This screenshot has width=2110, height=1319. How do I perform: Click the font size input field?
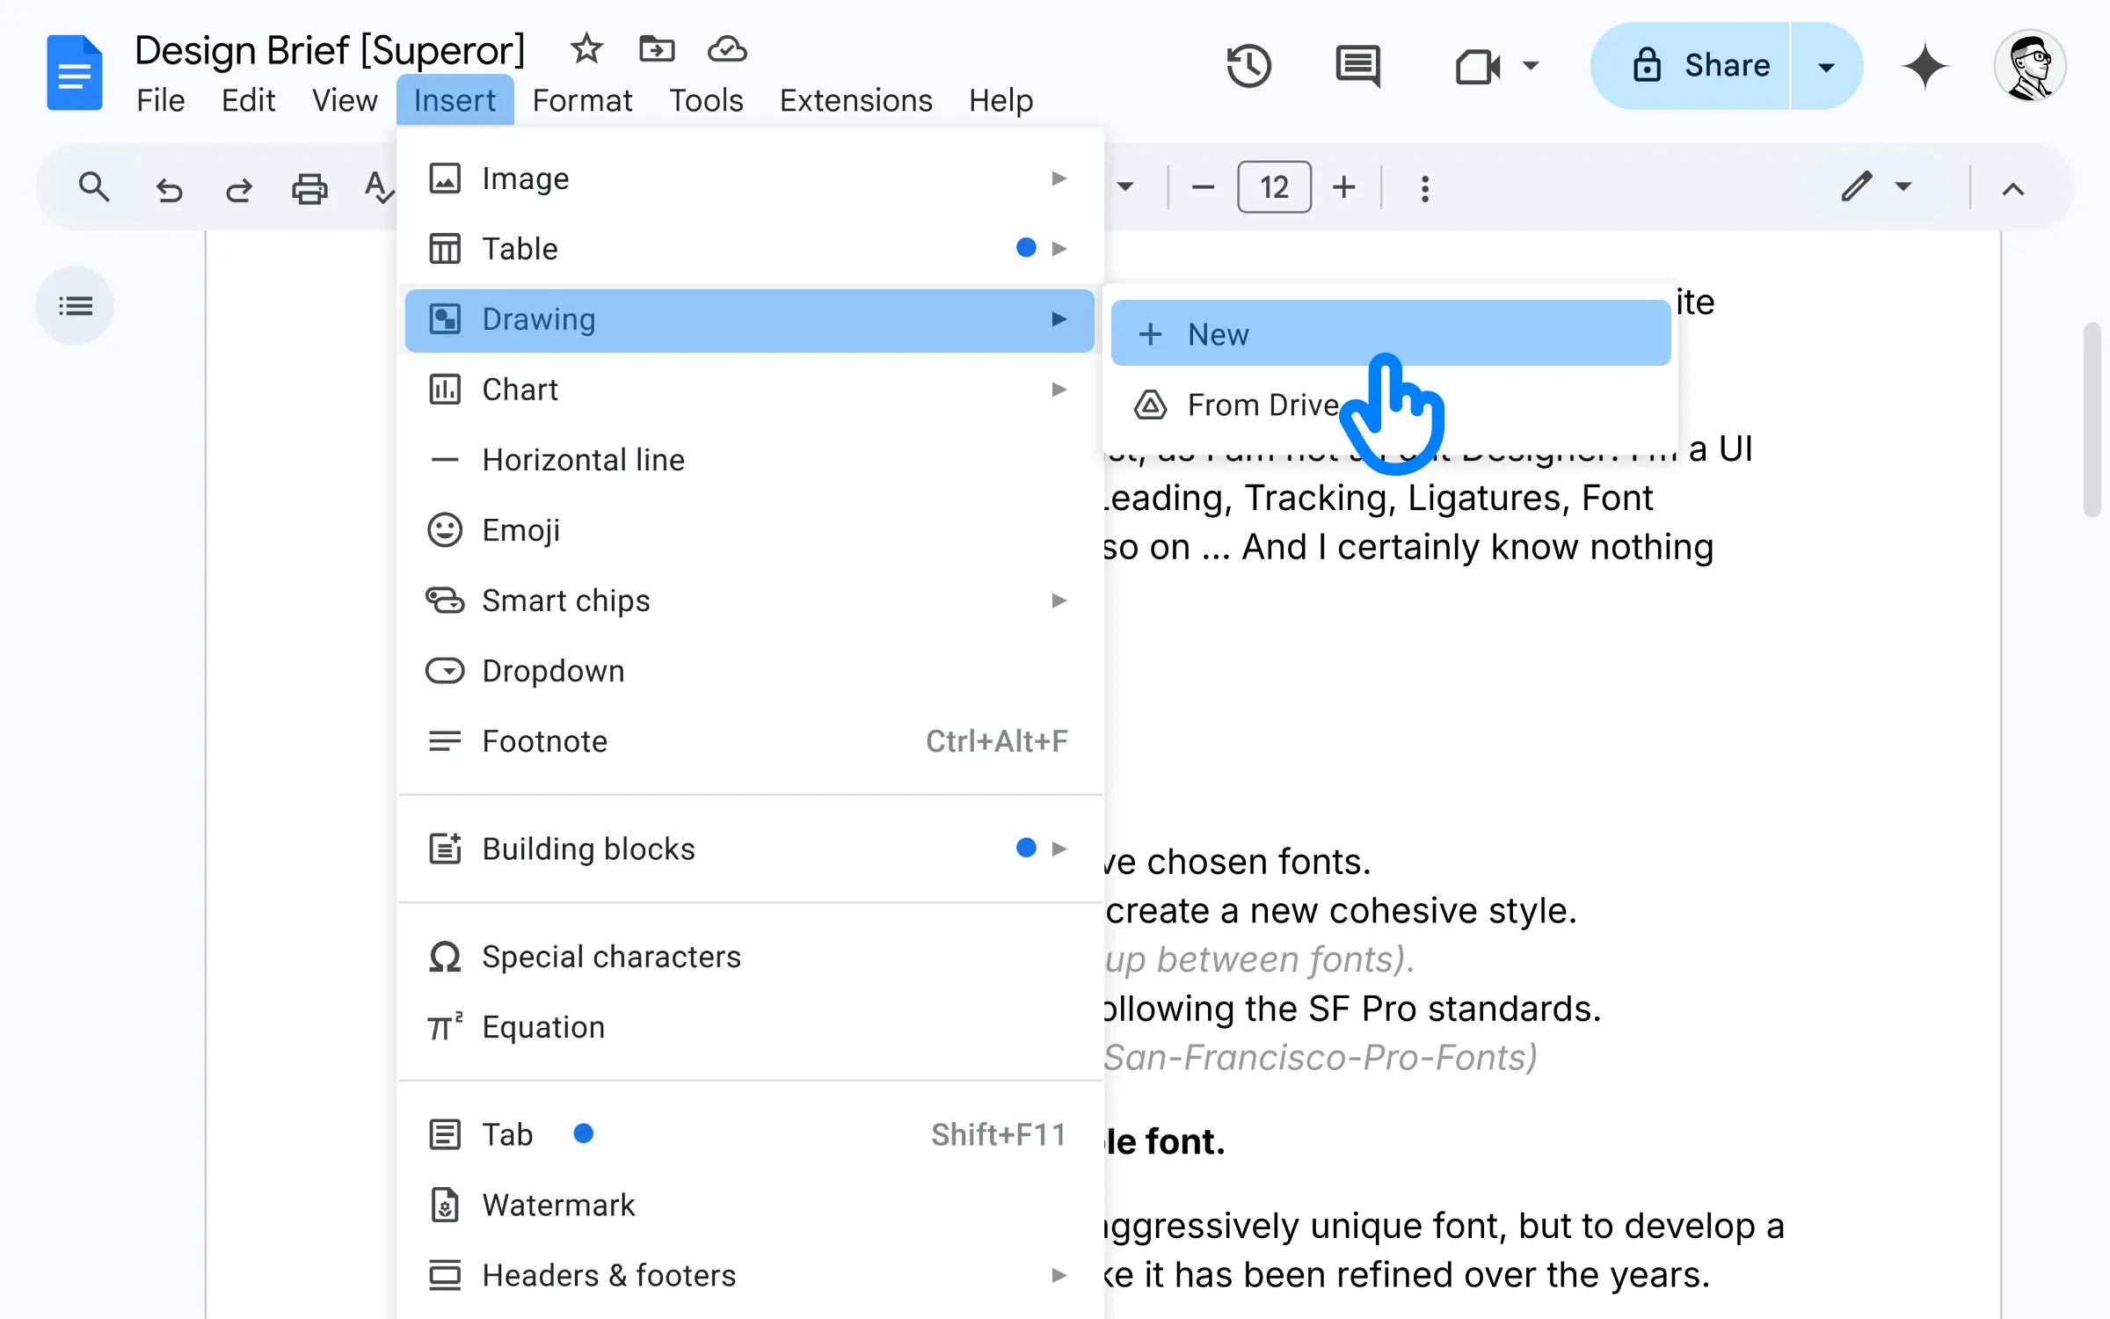[1273, 187]
